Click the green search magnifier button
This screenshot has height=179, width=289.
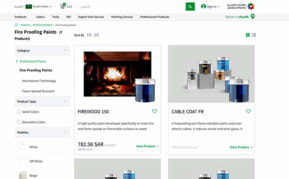[x=190, y=7]
